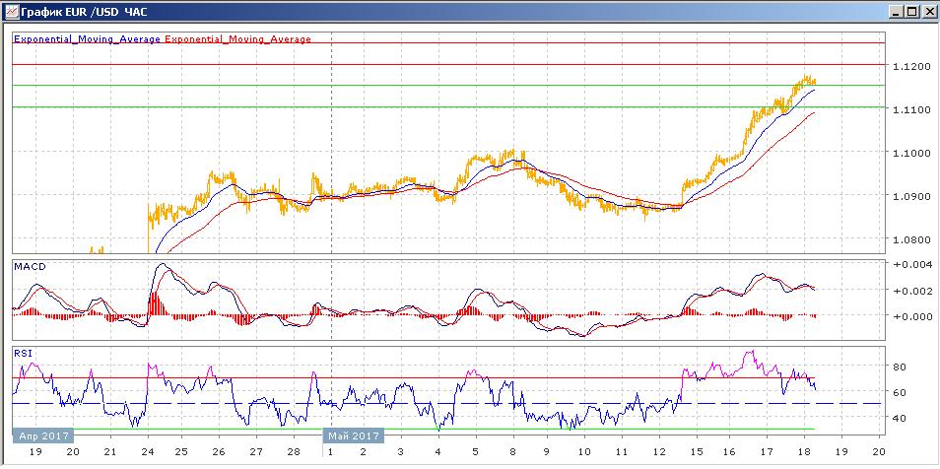Viewport: 940px width, 469px height.
Task: Click the 40 level on RSI scale
Action: [x=899, y=418]
